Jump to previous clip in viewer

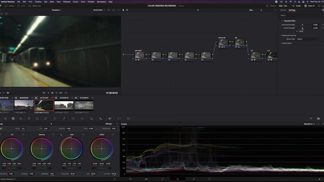pos(44,93)
